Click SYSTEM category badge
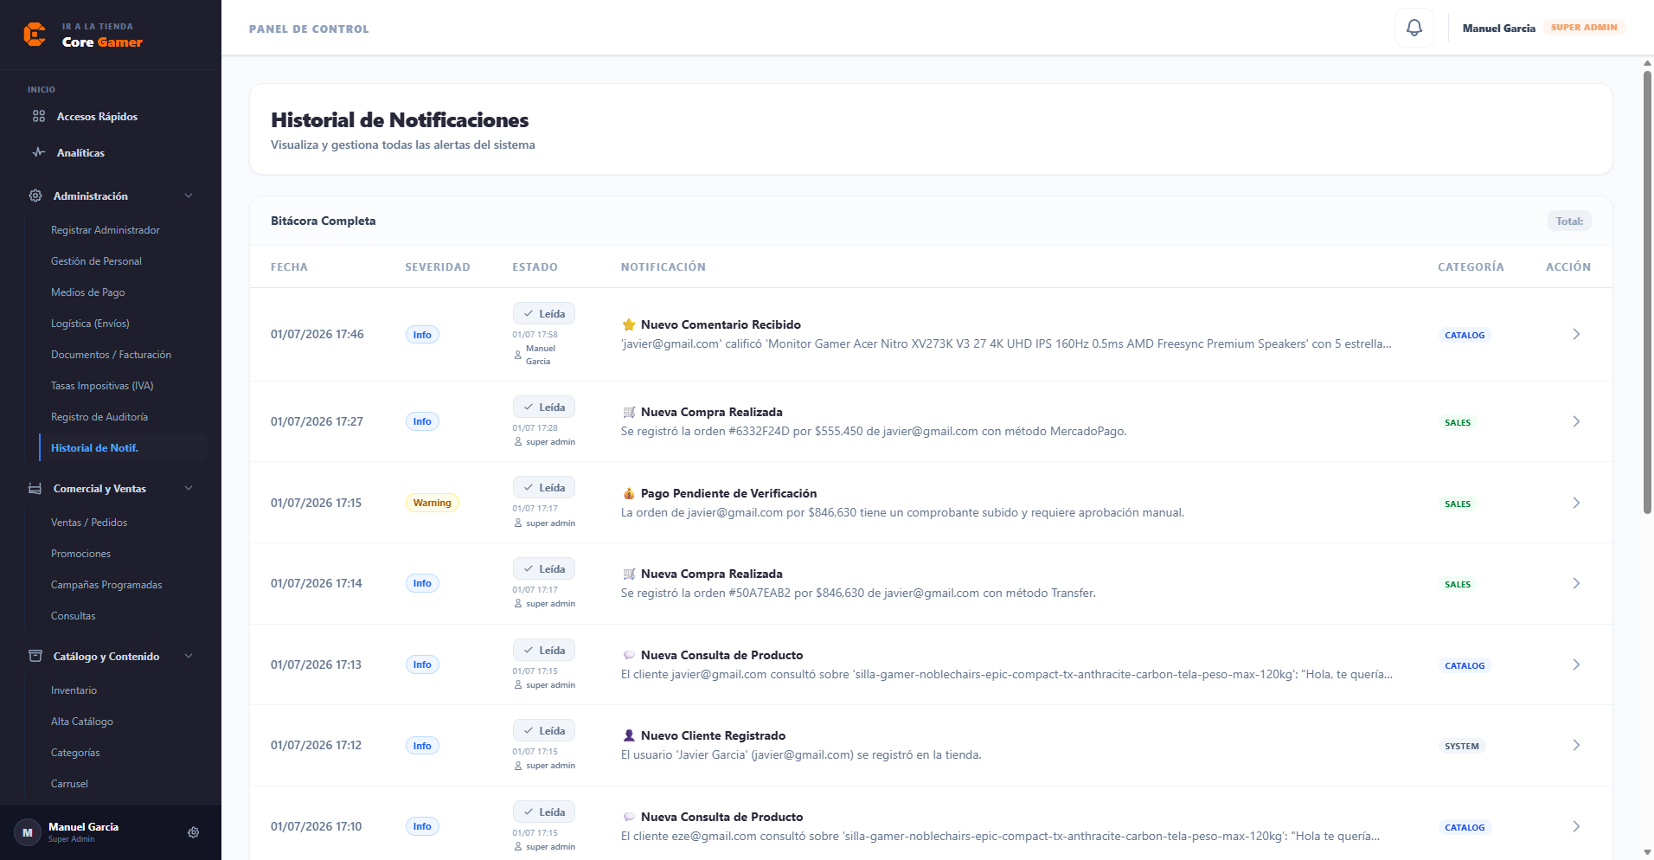This screenshot has width=1654, height=860. coord(1462,746)
